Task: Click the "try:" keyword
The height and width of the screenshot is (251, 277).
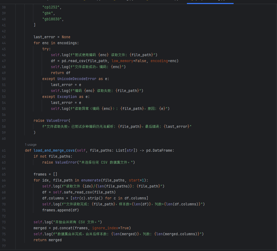Action: pyautogui.click(x=47, y=49)
